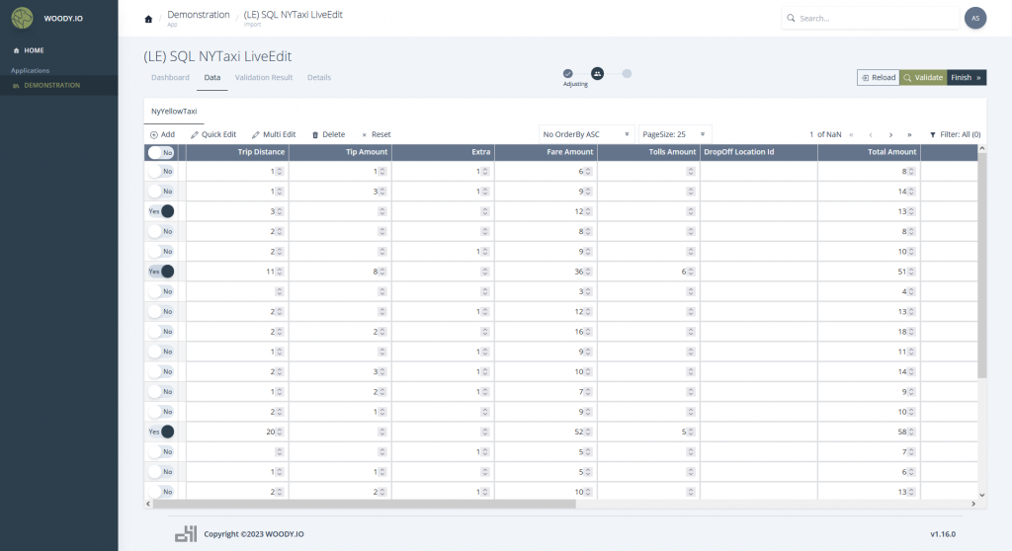Go to the next page arrow
This screenshot has width=1012, height=551.
[890, 134]
